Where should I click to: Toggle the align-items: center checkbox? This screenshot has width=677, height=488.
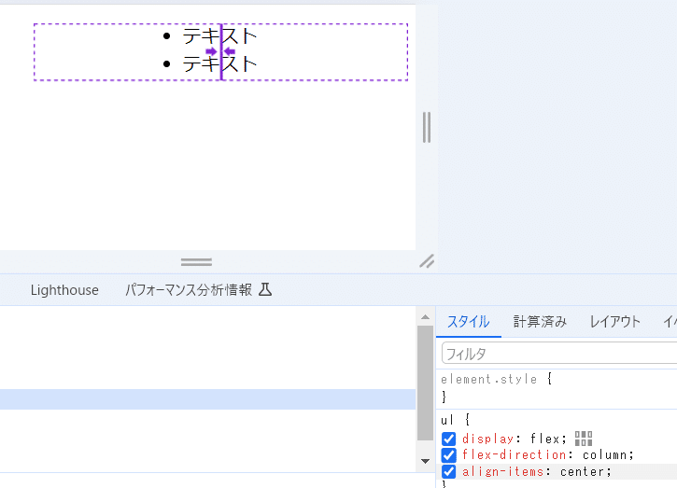pyautogui.click(x=448, y=471)
